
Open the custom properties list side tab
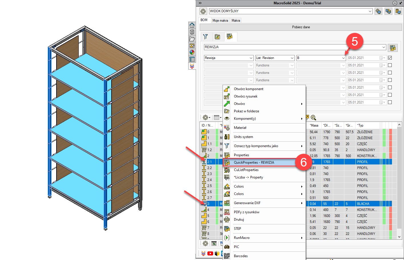click(x=192, y=59)
